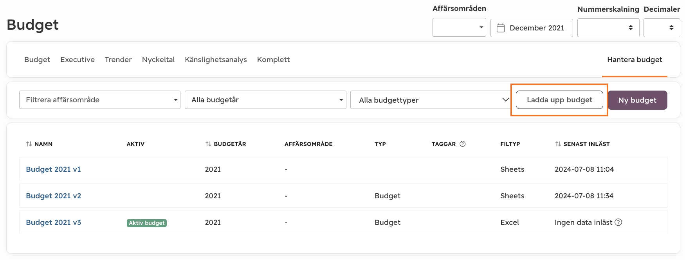Click the FILTYP column header

click(x=510, y=144)
